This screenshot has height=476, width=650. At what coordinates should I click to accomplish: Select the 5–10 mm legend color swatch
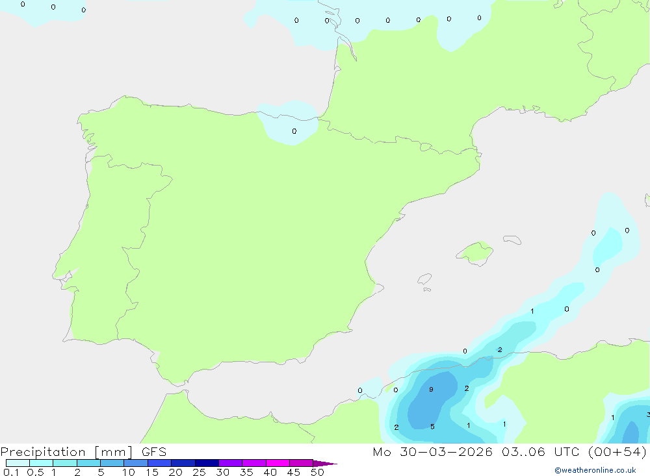tap(112, 463)
